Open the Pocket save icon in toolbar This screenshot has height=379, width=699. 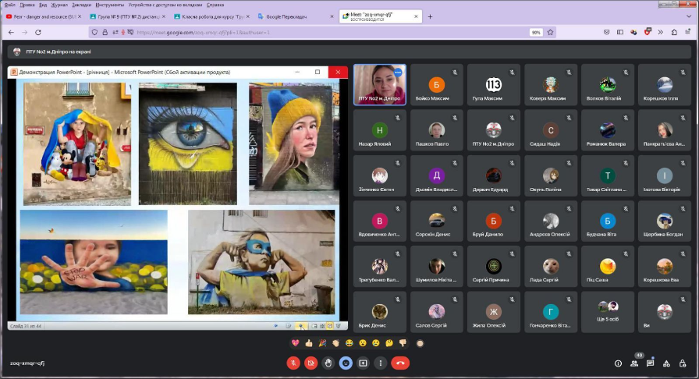[606, 32]
